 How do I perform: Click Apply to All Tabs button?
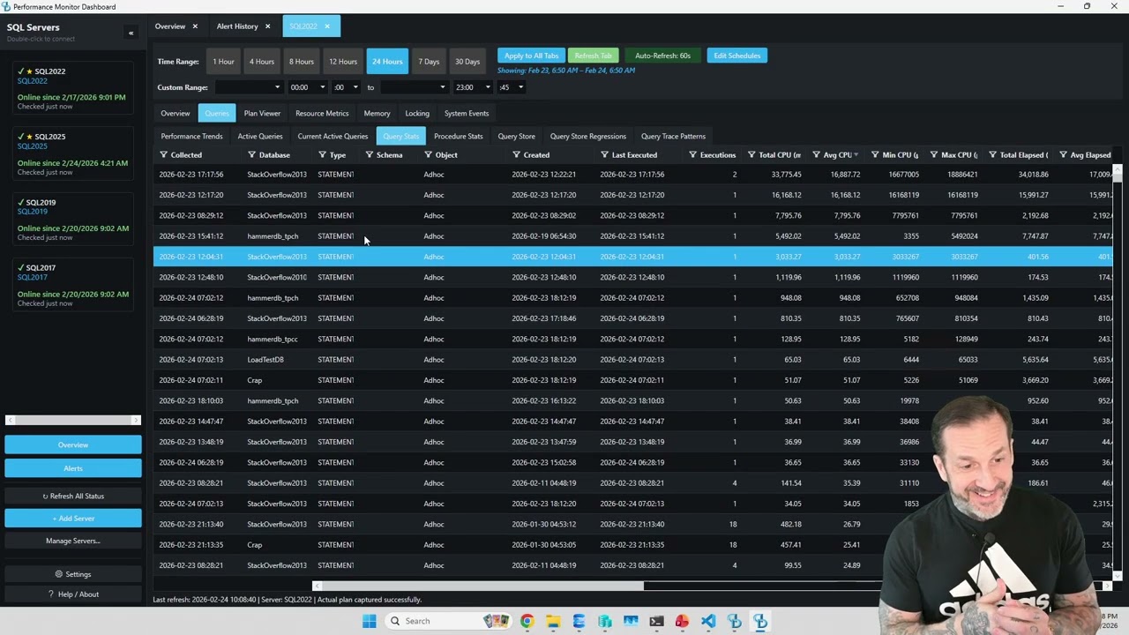click(531, 56)
